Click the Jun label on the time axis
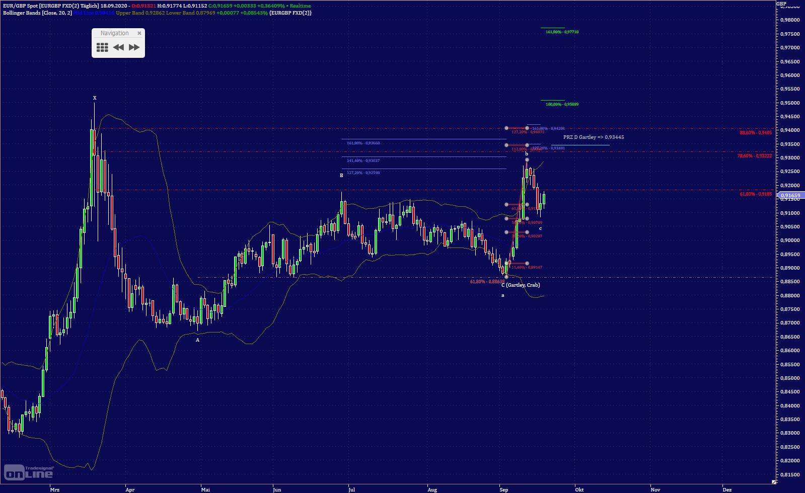This screenshot has width=805, height=493. pyautogui.click(x=276, y=489)
